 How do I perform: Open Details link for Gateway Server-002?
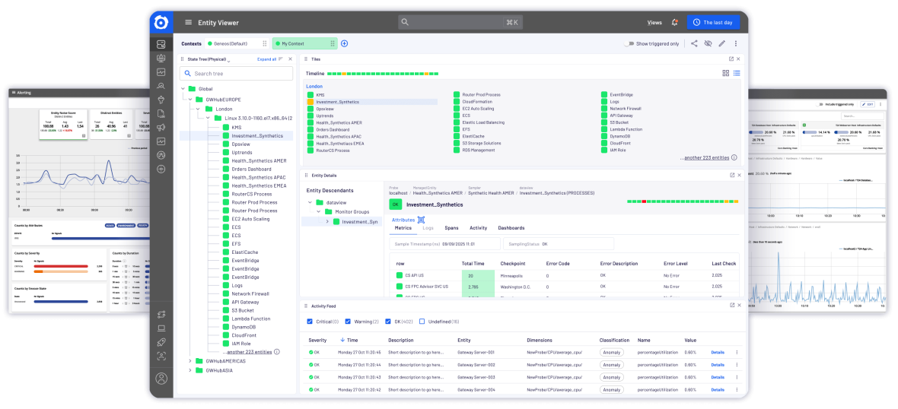coord(718,364)
